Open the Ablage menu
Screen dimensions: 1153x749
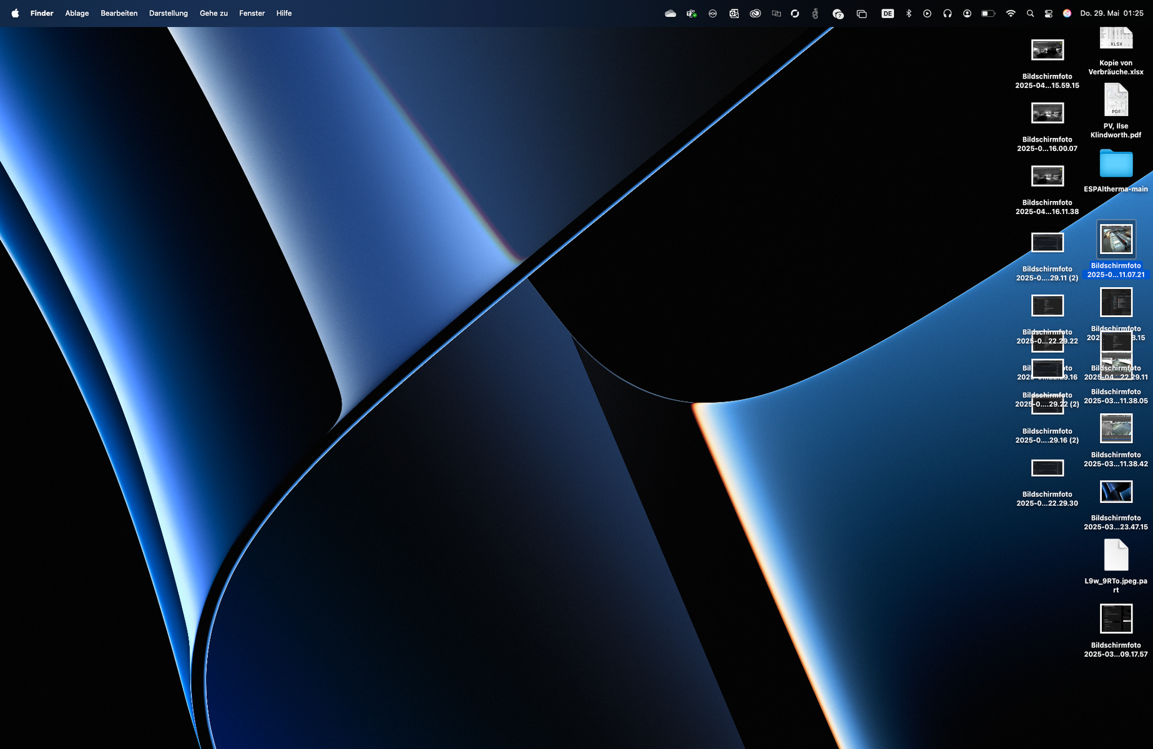pyautogui.click(x=77, y=13)
